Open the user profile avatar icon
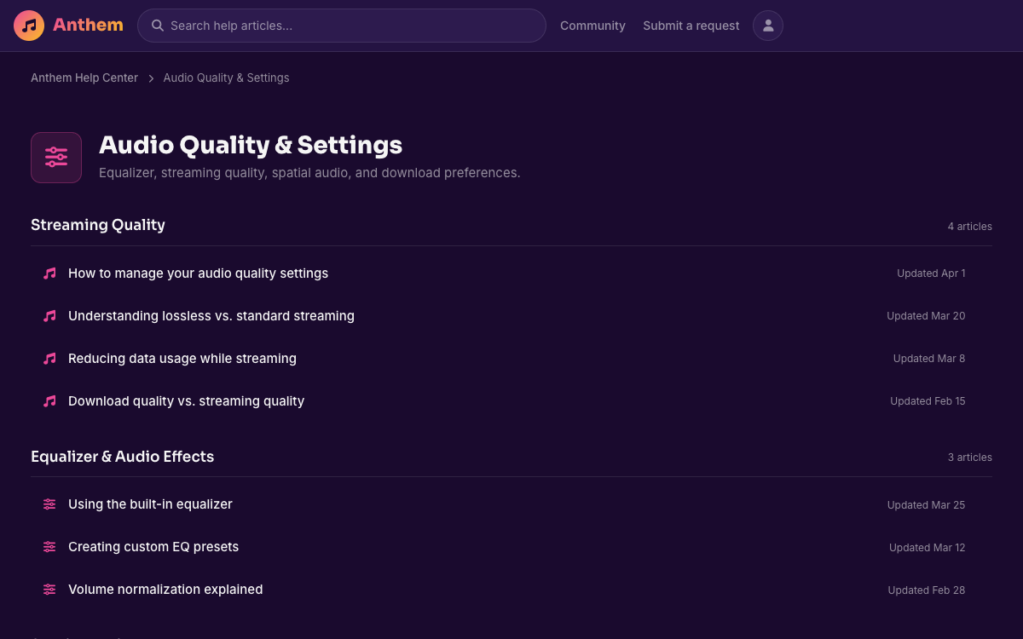The image size is (1023, 639). 768,26
